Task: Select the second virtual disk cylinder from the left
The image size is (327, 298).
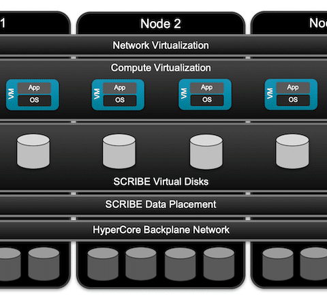Action: 119,151
